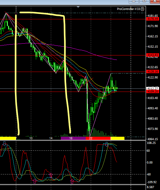The height and width of the screenshot is (190, 160).
Task: Select the latest blue down-arrow oscillator signal
Action: [x=106, y=144]
